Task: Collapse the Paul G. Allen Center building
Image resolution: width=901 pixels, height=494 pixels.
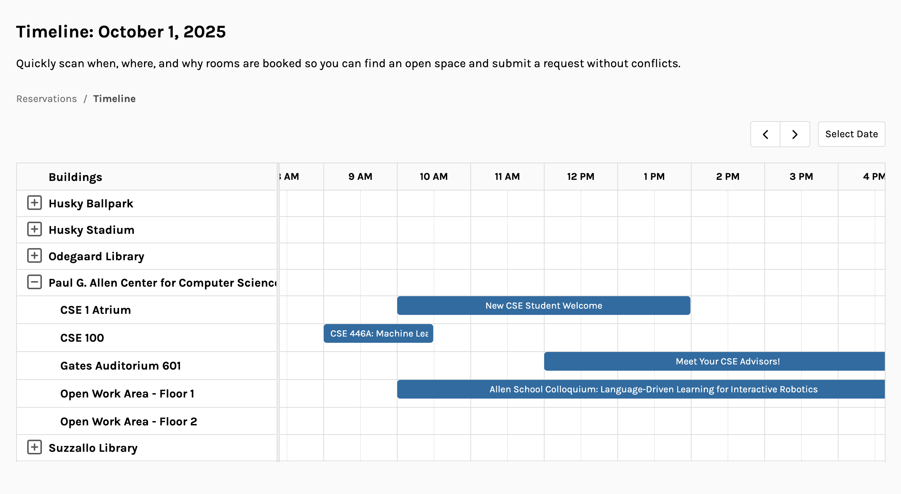Action: click(x=35, y=282)
